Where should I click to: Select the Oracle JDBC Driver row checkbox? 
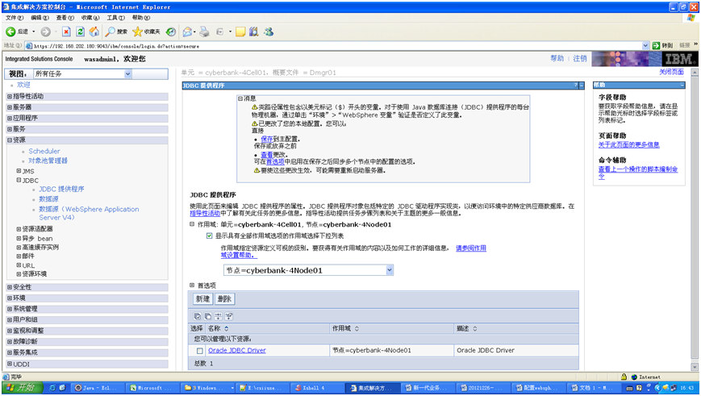pos(200,351)
